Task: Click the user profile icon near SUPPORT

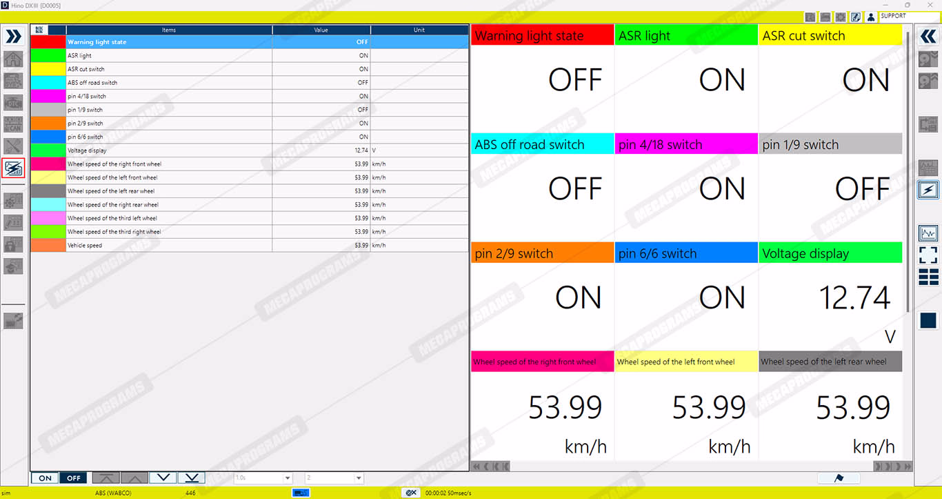Action: [871, 17]
